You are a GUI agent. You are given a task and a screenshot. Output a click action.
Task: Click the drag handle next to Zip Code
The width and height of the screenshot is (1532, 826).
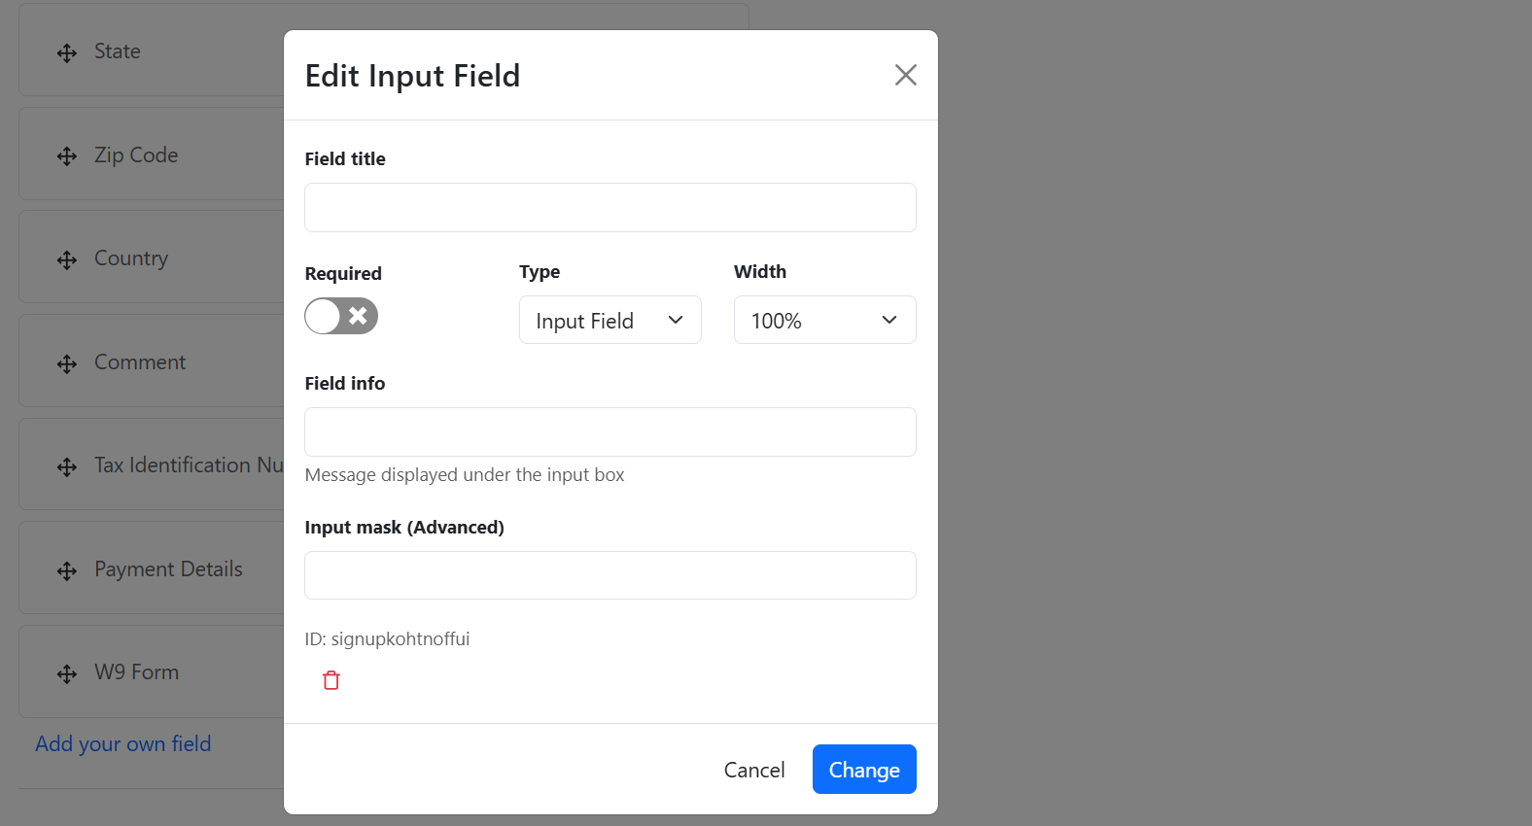pyautogui.click(x=67, y=156)
